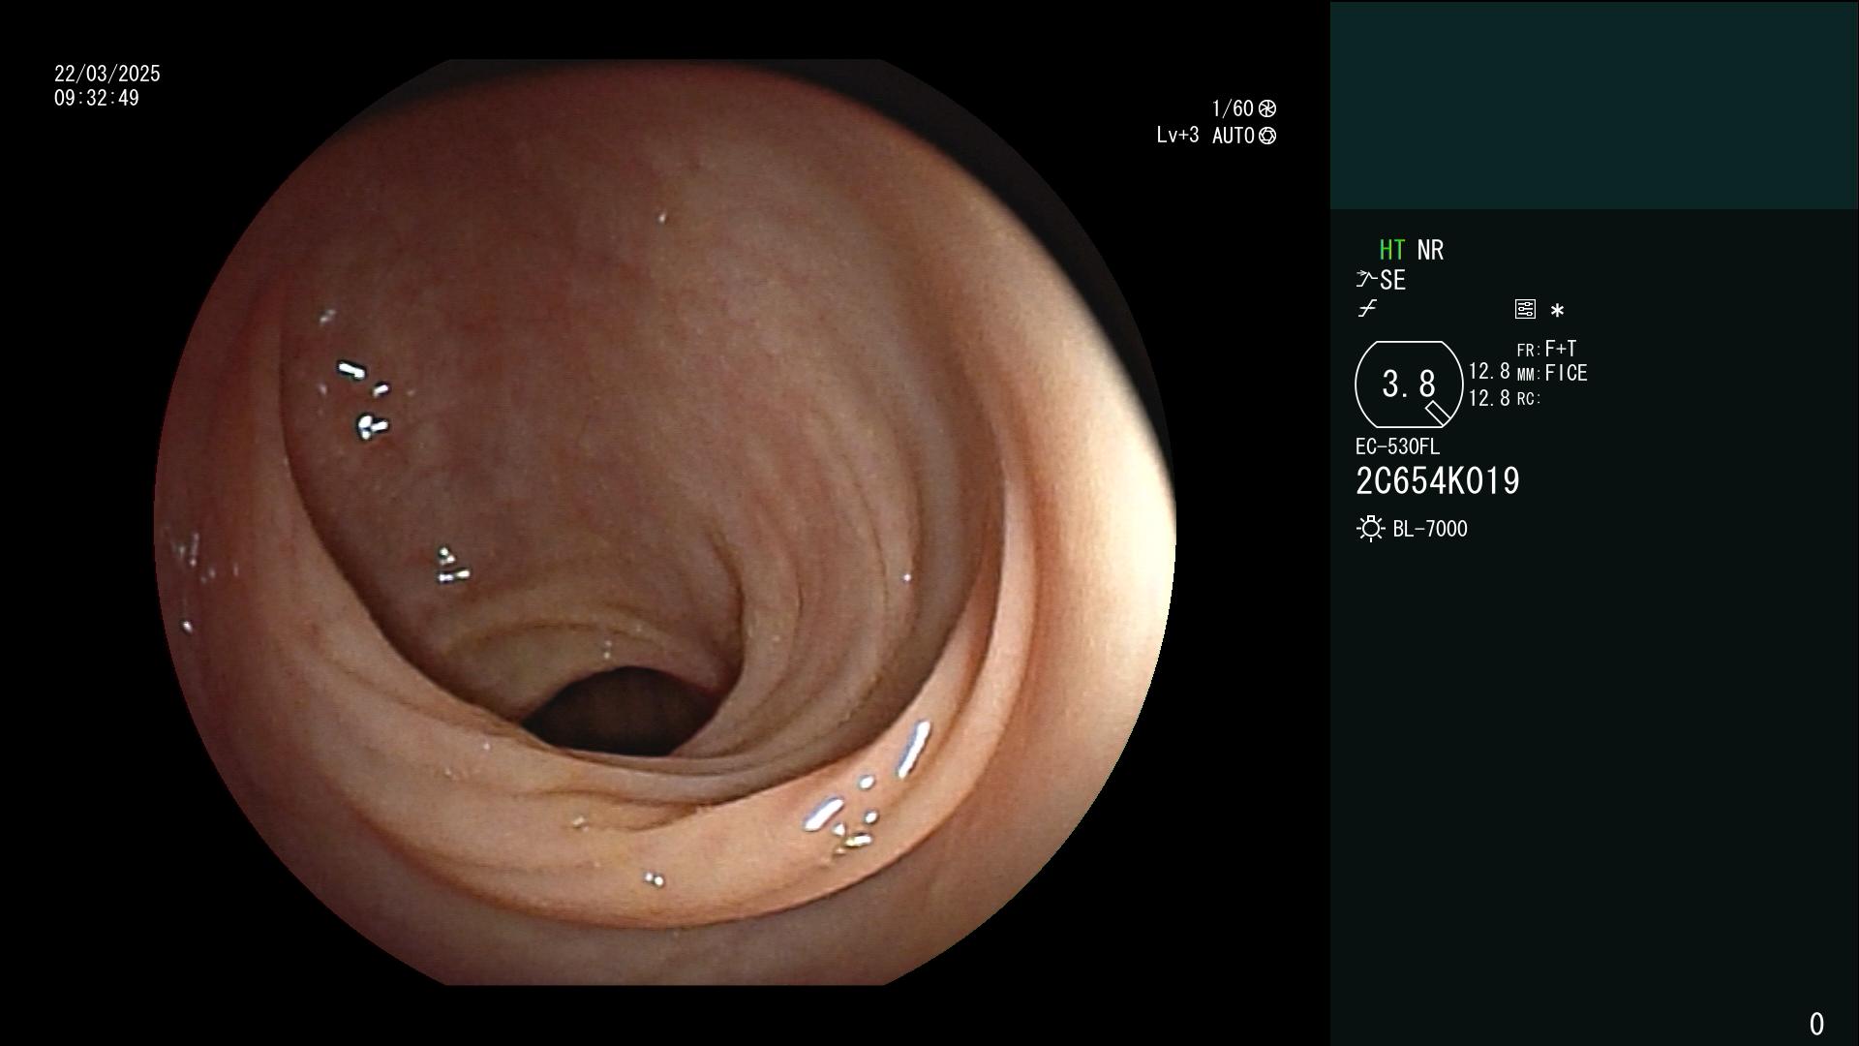This screenshot has width=1859, height=1046.
Task: Click the MM: FICE mode setting
Action: pos(1552,373)
